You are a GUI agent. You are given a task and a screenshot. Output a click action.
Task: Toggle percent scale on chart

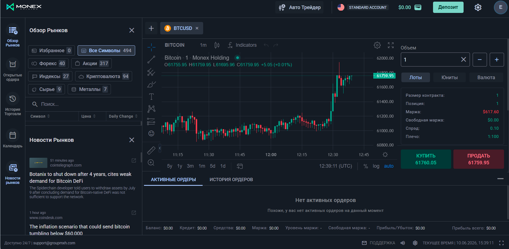(366, 166)
